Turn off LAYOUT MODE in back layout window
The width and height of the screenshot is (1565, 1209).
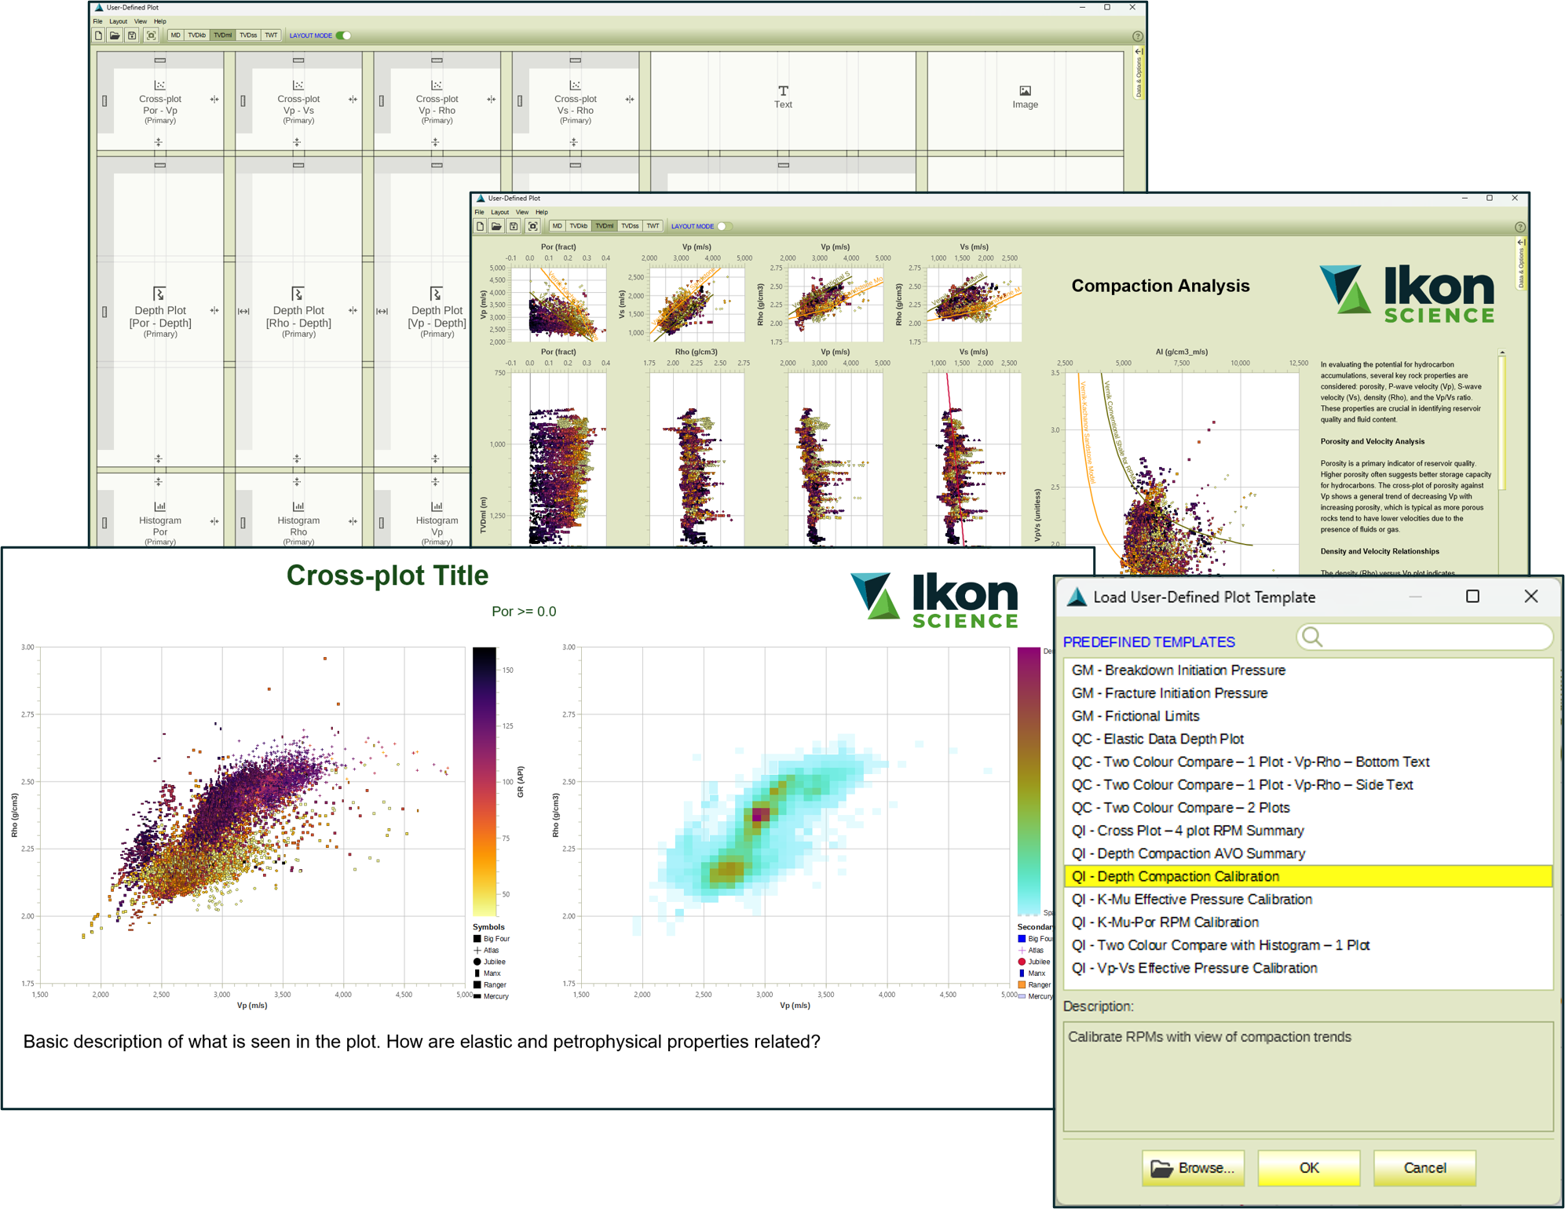pyautogui.click(x=344, y=35)
